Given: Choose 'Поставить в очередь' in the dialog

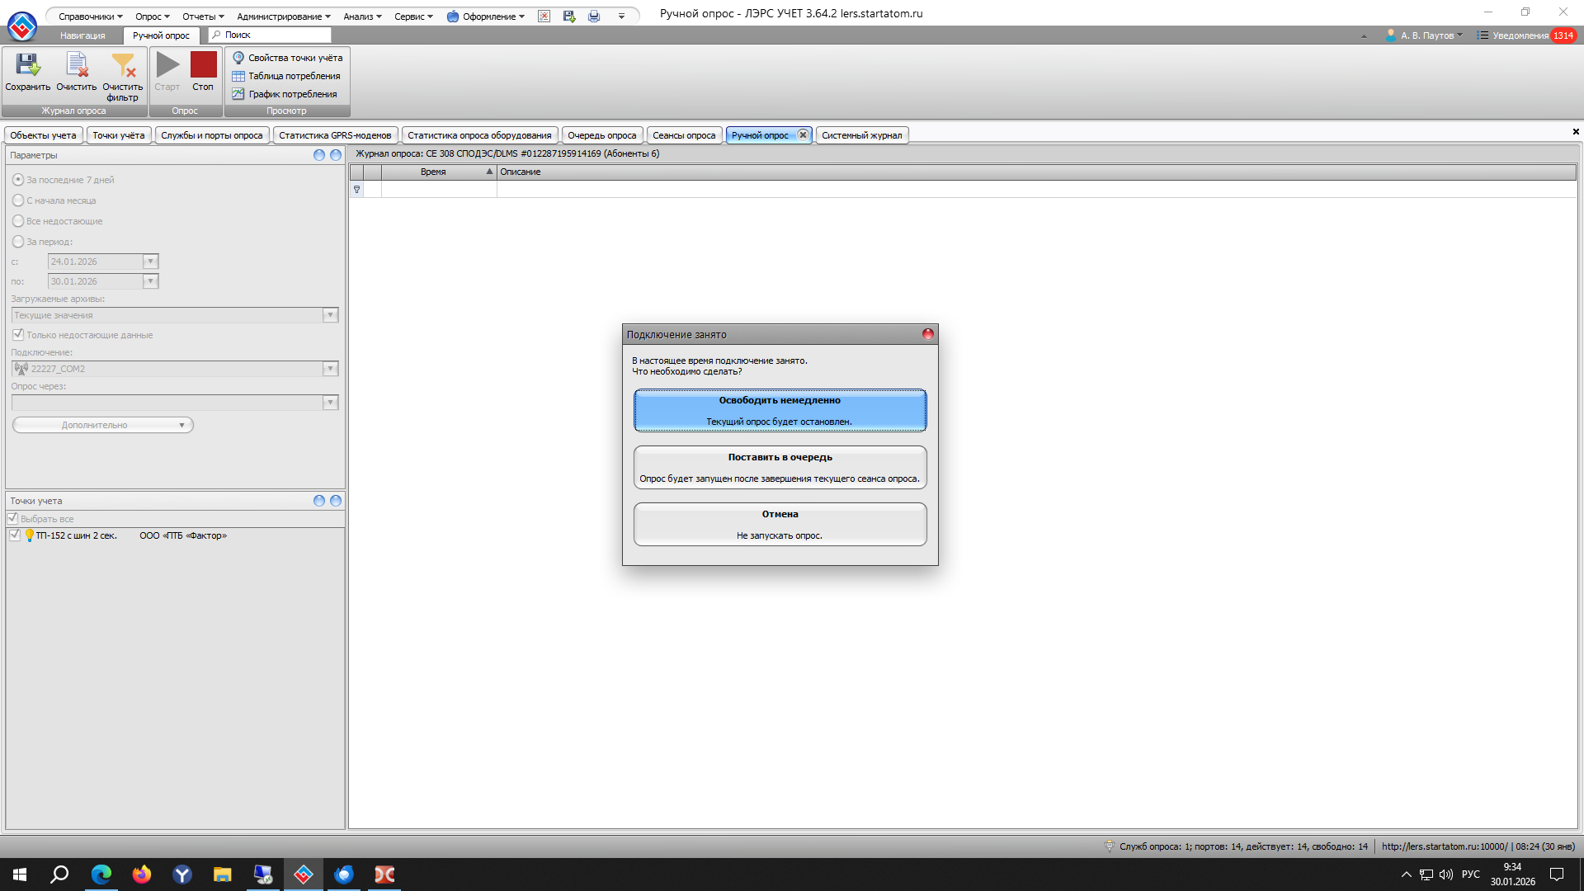Looking at the screenshot, I should tap(780, 468).
